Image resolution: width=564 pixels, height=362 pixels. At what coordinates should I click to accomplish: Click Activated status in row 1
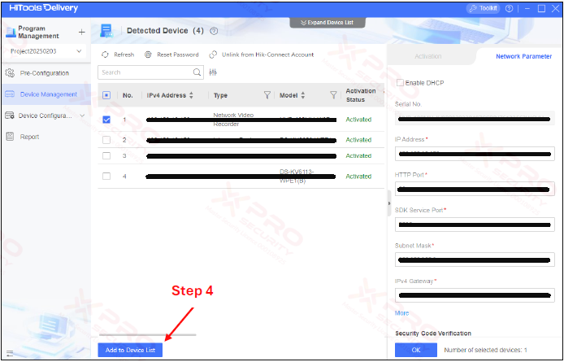tap(358, 120)
